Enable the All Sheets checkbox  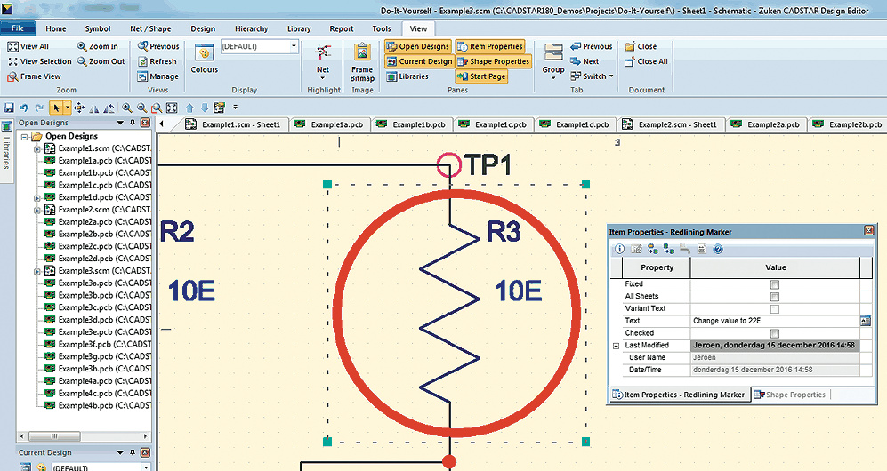pos(774,297)
